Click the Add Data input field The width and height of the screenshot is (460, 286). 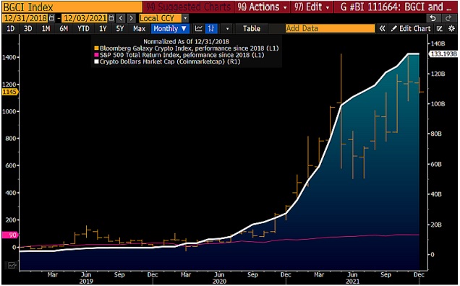(x=330, y=28)
